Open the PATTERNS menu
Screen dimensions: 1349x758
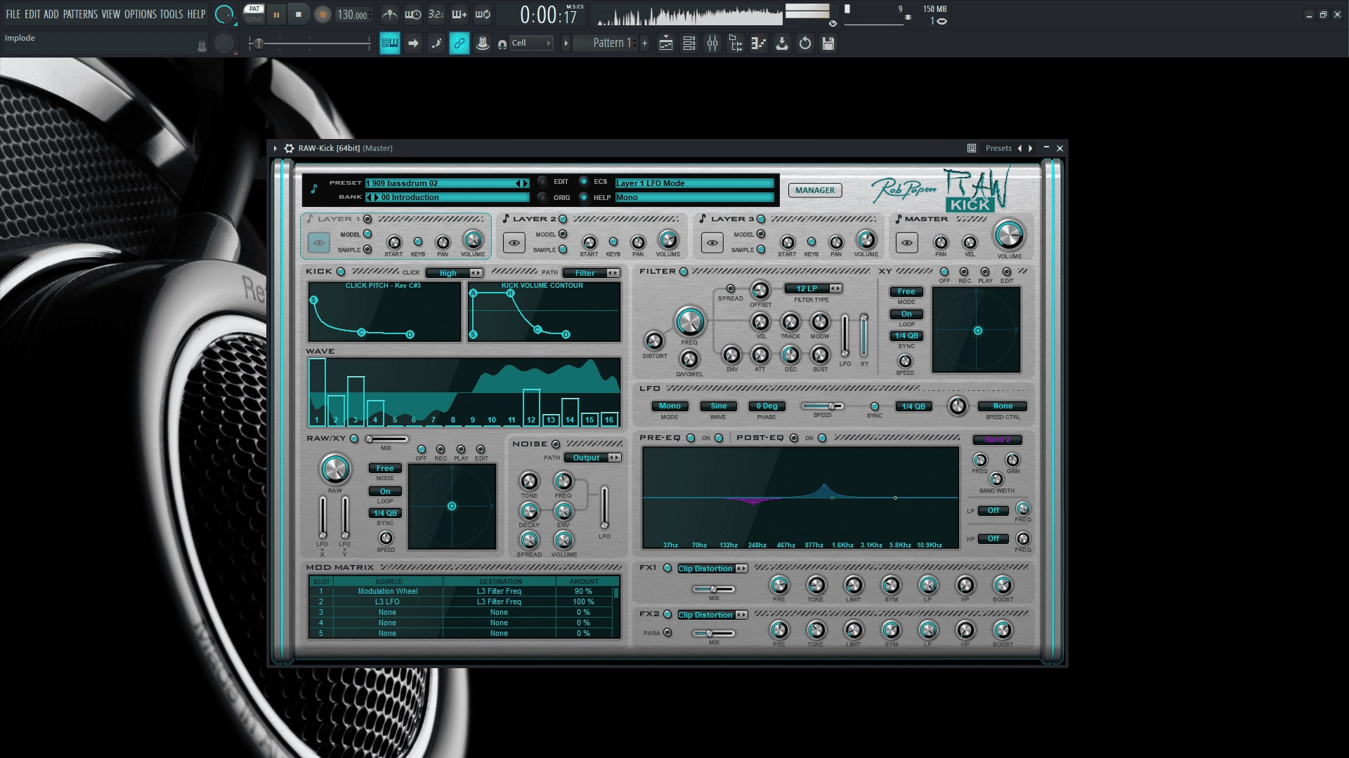click(80, 14)
